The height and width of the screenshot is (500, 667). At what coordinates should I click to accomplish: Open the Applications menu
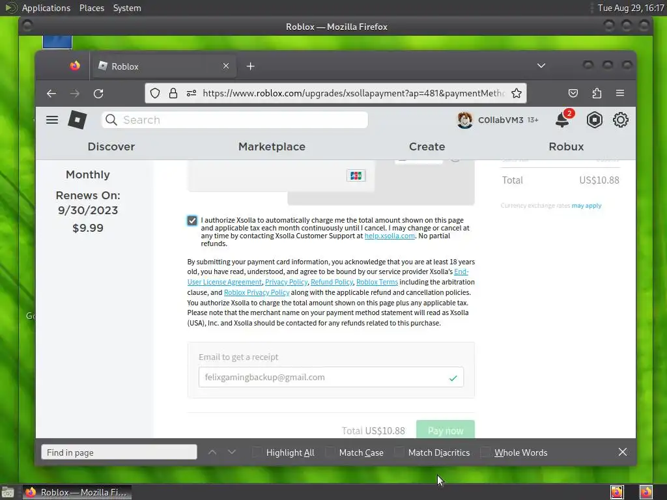click(x=46, y=8)
